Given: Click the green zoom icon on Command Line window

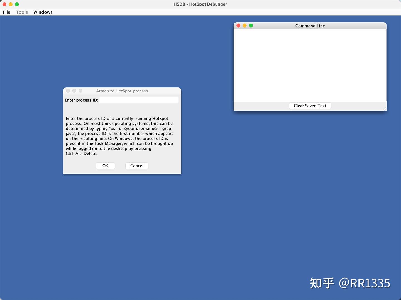Looking at the screenshot, I should coord(251,25).
